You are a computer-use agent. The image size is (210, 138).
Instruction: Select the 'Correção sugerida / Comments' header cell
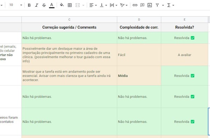click(x=69, y=27)
